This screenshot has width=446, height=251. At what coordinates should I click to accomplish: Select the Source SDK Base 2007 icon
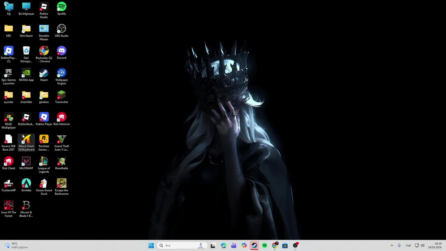(x=9, y=143)
